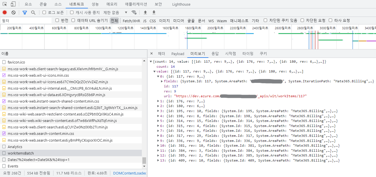The image size is (376, 177).
Task: Click the inspect element picker icon
Action: (5, 4)
